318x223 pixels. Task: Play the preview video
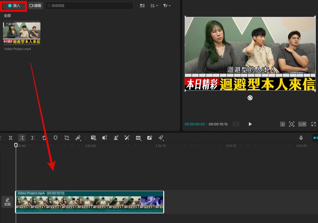(250, 124)
